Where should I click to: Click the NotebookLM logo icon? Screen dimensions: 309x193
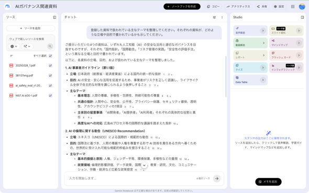click(7, 6)
